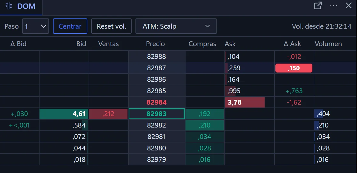Click Compras value ,210
Image resolution: width=357 pixels, height=173 pixels.
(204, 125)
